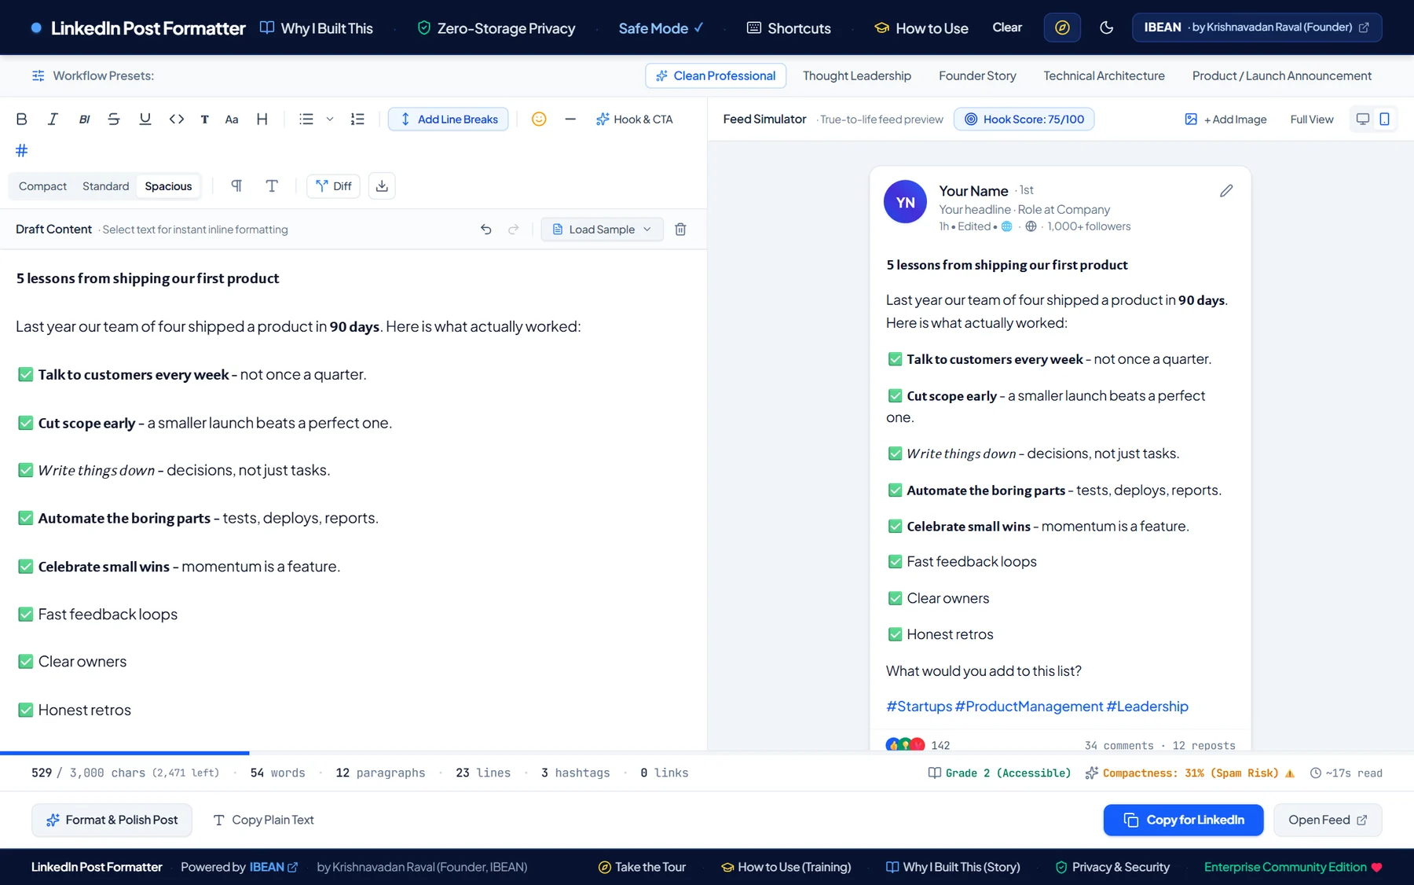Apply bold-italic BI formatting
Screen dimensions: 1414x885
coord(84,119)
